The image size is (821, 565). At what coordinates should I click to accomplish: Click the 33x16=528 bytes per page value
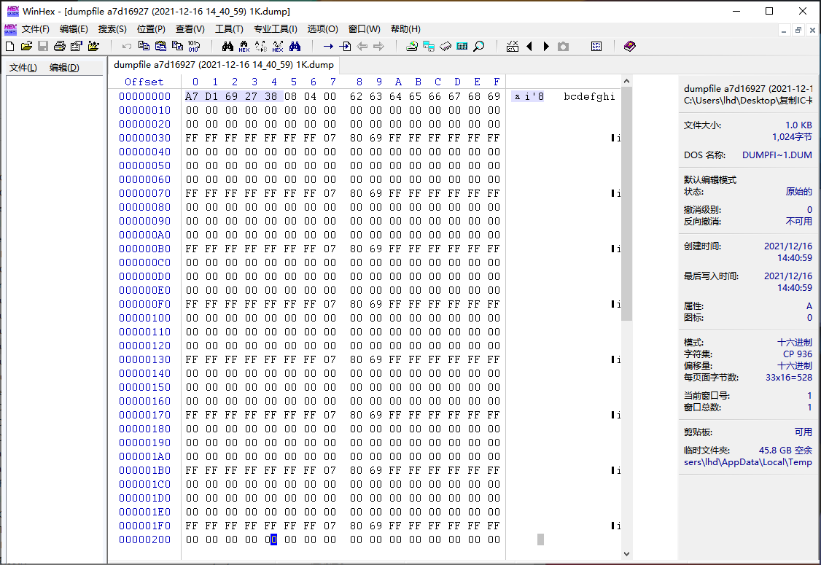[788, 378]
